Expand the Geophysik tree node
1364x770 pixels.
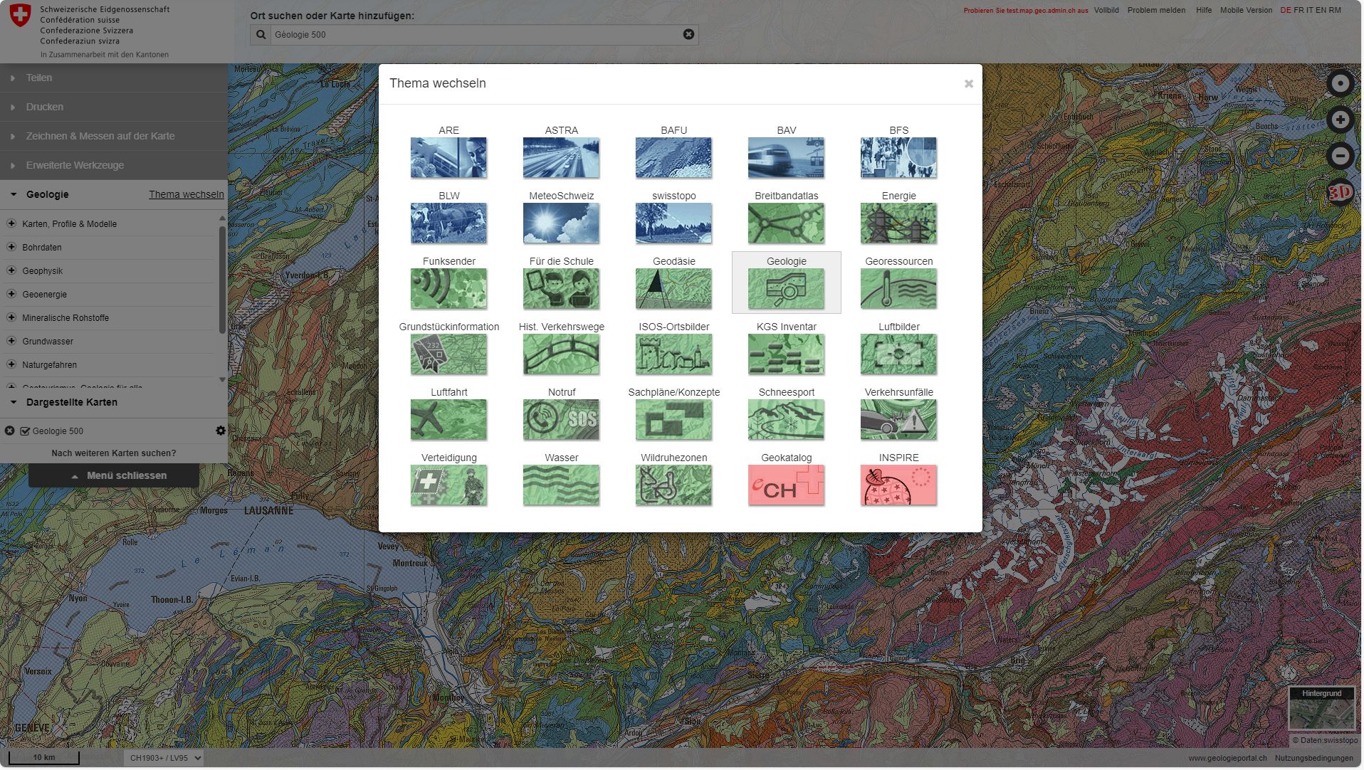coord(11,270)
